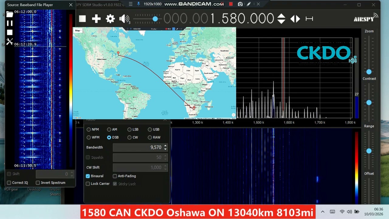Select AM demodulation mode

pyautogui.click(x=109, y=130)
